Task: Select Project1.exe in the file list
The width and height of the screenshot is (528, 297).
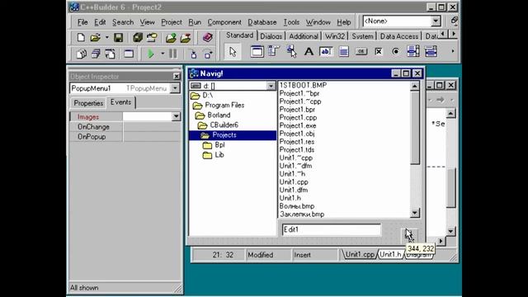Action: point(298,125)
